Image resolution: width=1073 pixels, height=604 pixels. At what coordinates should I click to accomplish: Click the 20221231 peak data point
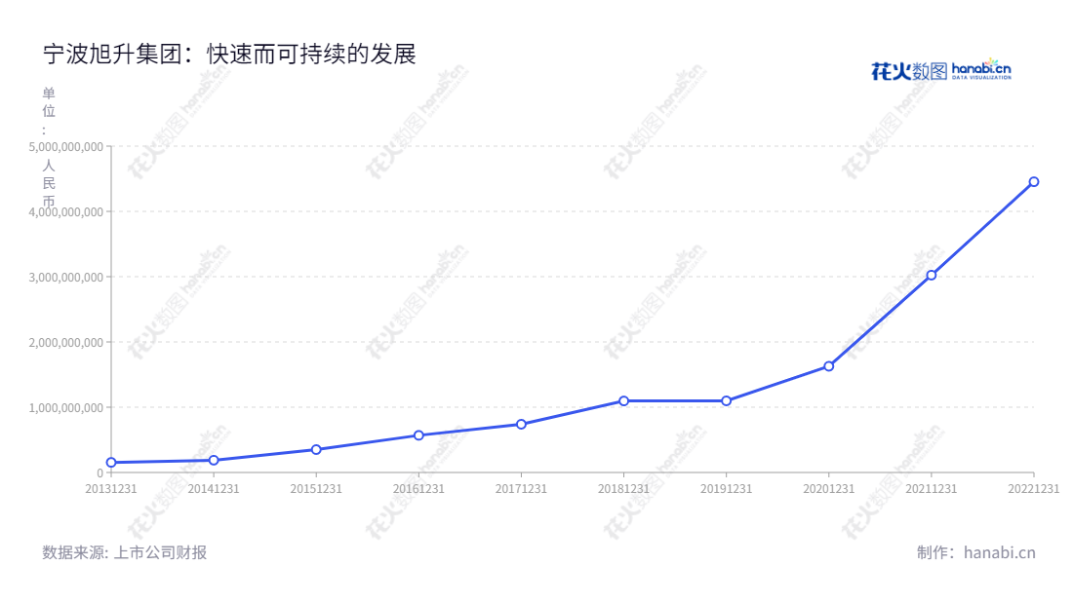coord(1034,182)
